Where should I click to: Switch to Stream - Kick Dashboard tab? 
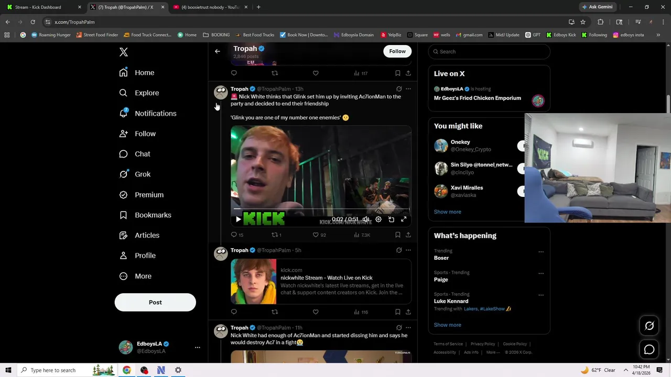pyautogui.click(x=43, y=7)
